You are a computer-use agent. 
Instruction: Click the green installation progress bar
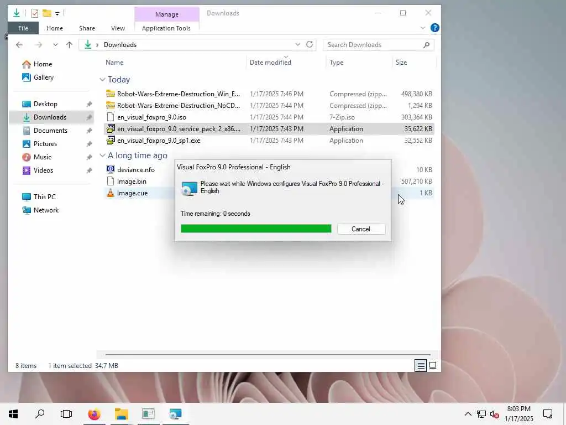click(256, 229)
